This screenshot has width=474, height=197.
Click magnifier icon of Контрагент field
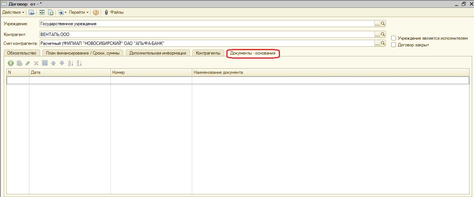(383, 35)
